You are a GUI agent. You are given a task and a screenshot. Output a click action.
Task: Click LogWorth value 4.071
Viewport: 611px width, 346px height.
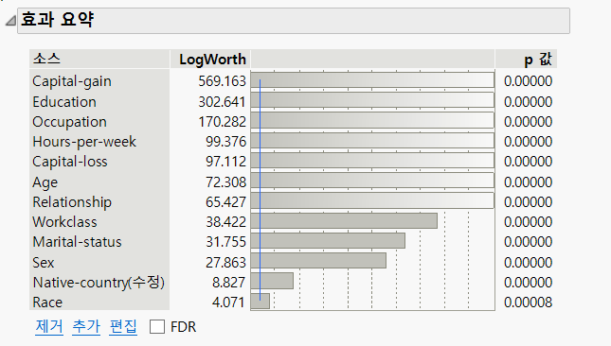coord(228,303)
